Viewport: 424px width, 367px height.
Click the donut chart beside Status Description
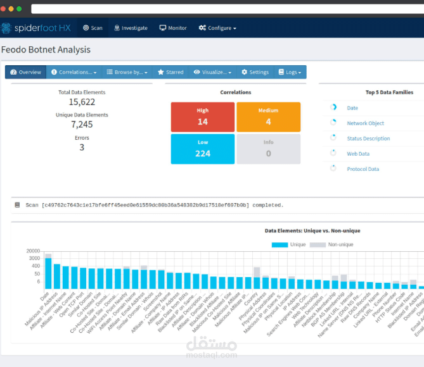pyautogui.click(x=333, y=137)
